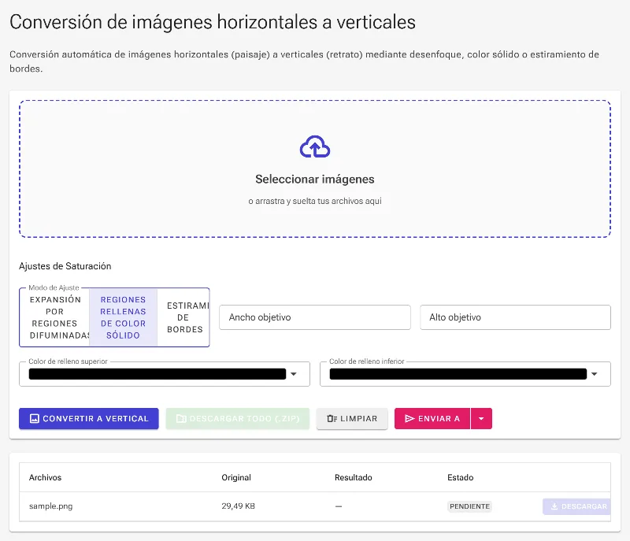The width and height of the screenshot is (630, 541).
Task: Click the send arrow icon in Enviar a
Action: 409,418
